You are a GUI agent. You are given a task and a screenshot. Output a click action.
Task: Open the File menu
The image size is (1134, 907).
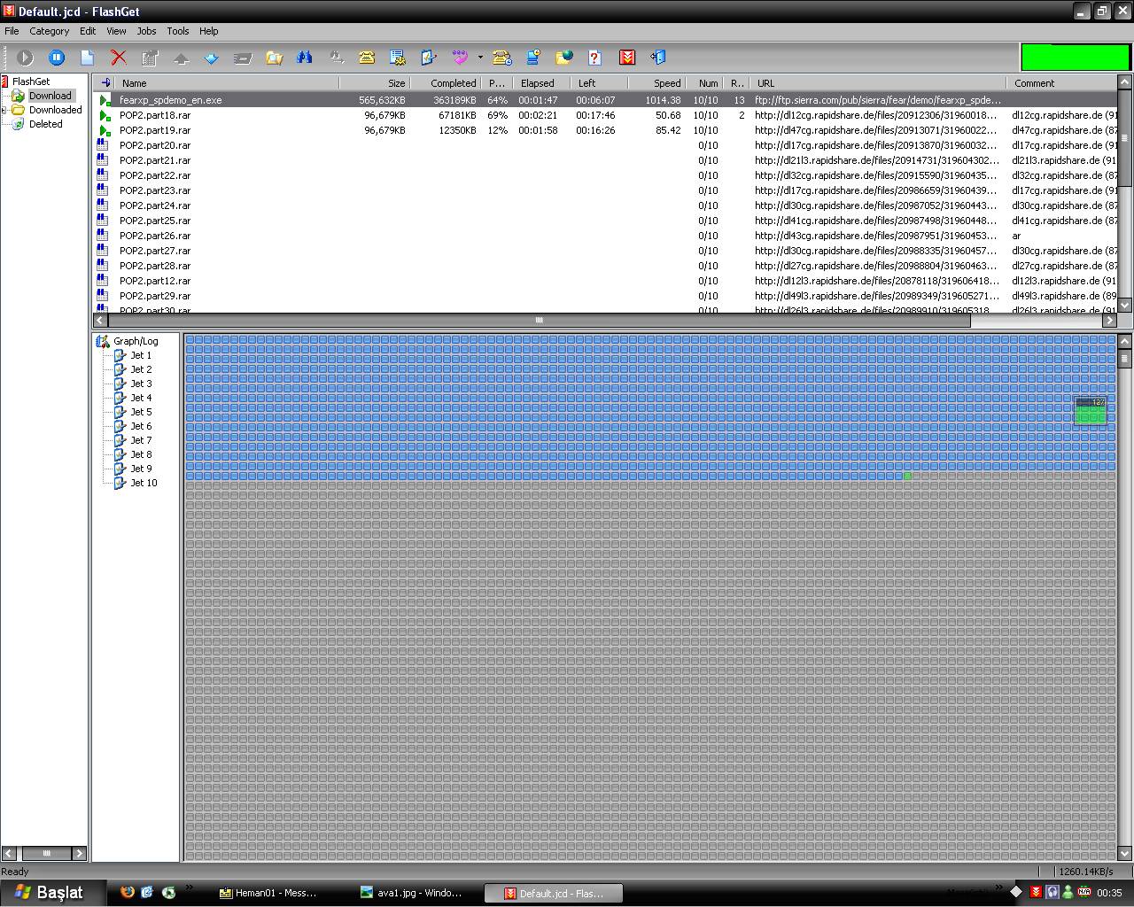click(12, 31)
